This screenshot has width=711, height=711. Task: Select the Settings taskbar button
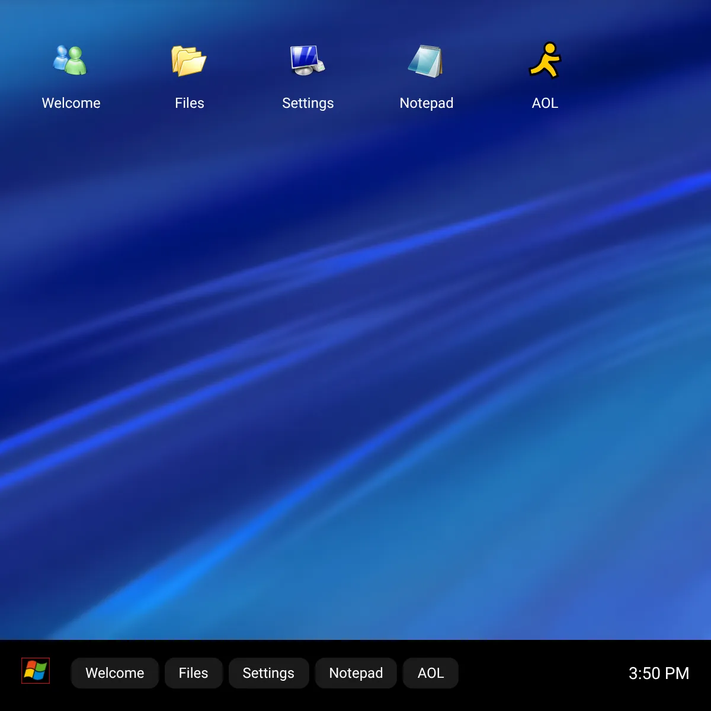pos(269,673)
